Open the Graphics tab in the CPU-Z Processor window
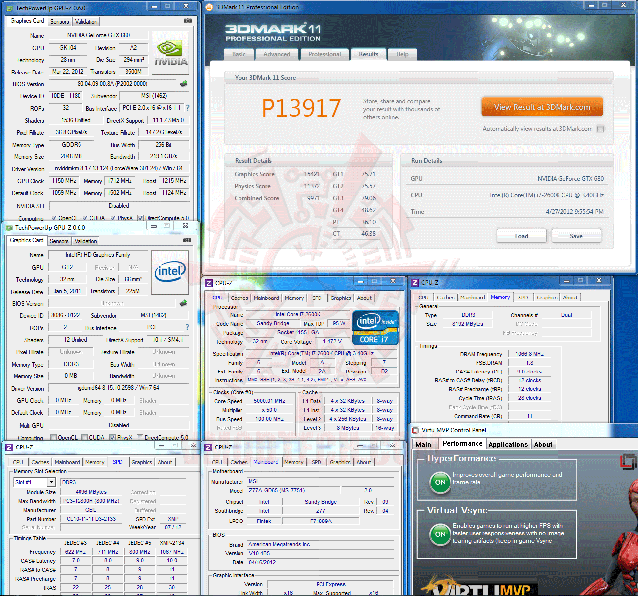This screenshot has height=596, width=638. (x=341, y=298)
